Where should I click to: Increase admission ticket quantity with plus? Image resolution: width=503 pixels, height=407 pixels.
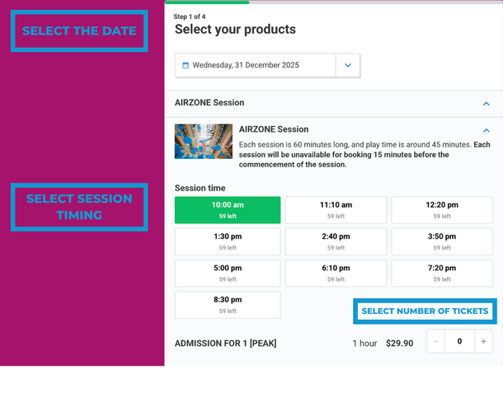click(x=484, y=341)
